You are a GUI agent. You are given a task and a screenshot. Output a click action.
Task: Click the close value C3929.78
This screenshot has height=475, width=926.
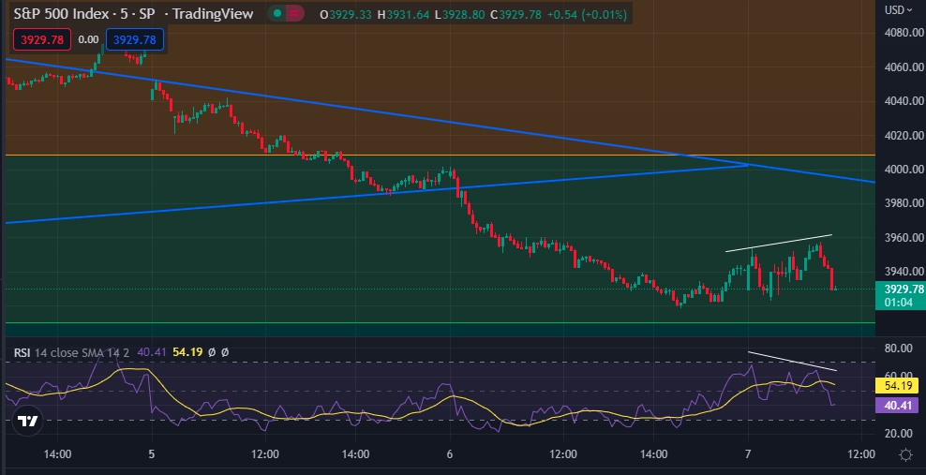(516, 14)
